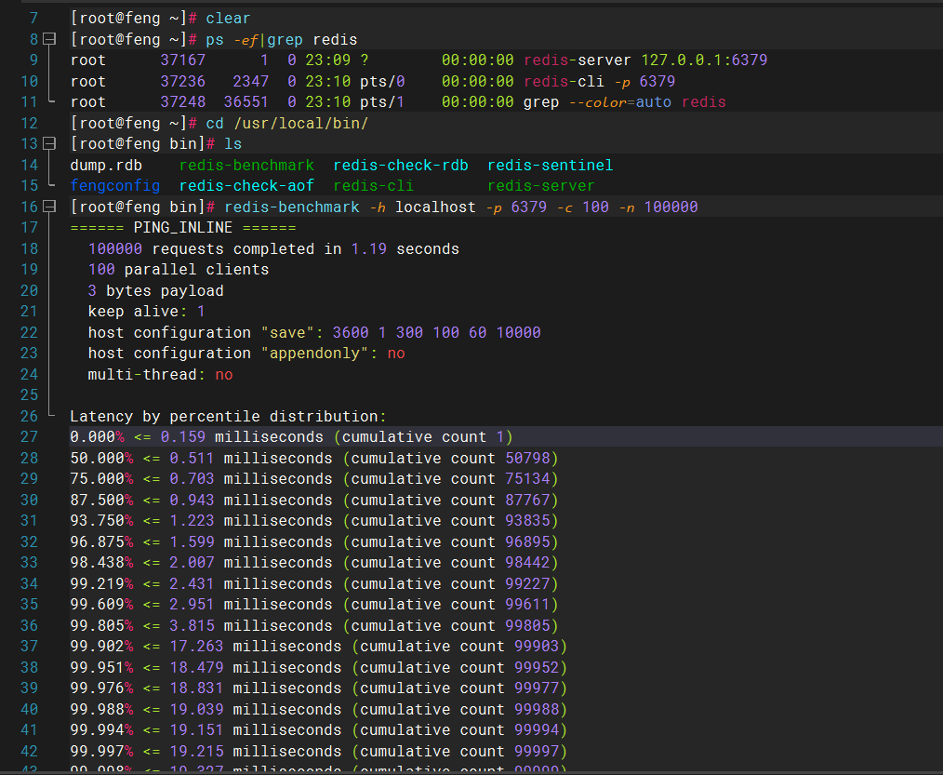Screen dimensions: 943x775
Task: Click the '0.943' latency value
Action: 192,500
